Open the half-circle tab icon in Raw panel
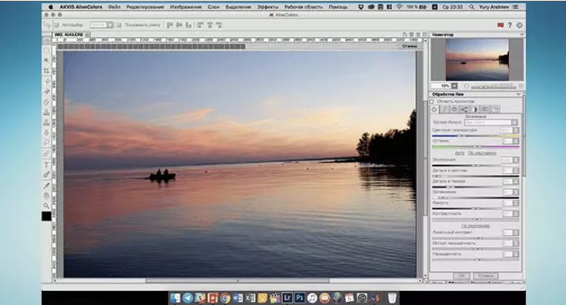Image resolution: width=566 pixels, height=305 pixels. point(475,109)
